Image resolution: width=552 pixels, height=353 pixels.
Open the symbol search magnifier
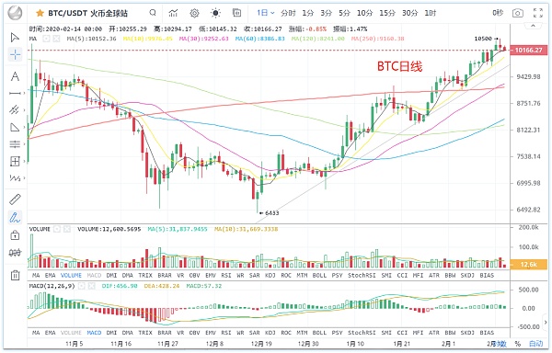coord(153,13)
